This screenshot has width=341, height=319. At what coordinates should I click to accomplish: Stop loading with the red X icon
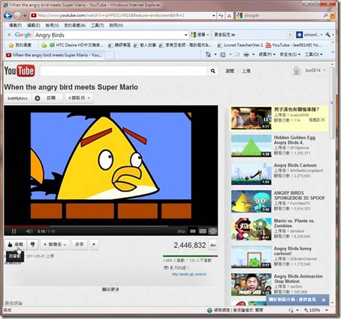[229, 16]
